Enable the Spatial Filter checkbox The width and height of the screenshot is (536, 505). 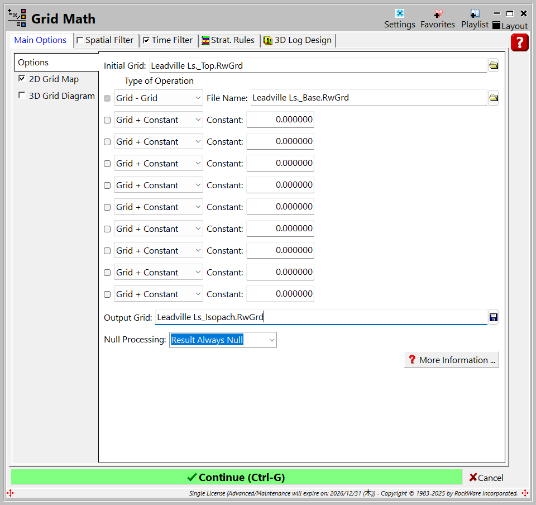[80, 40]
